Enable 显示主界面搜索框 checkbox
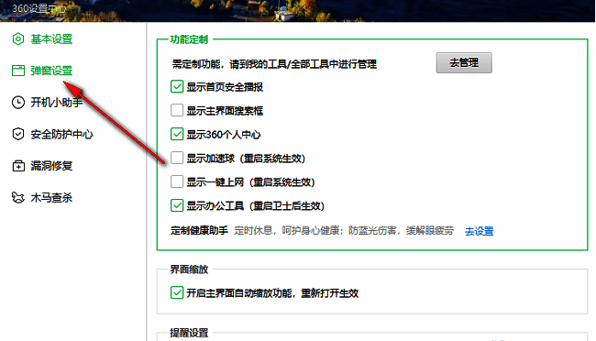 (177, 111)
